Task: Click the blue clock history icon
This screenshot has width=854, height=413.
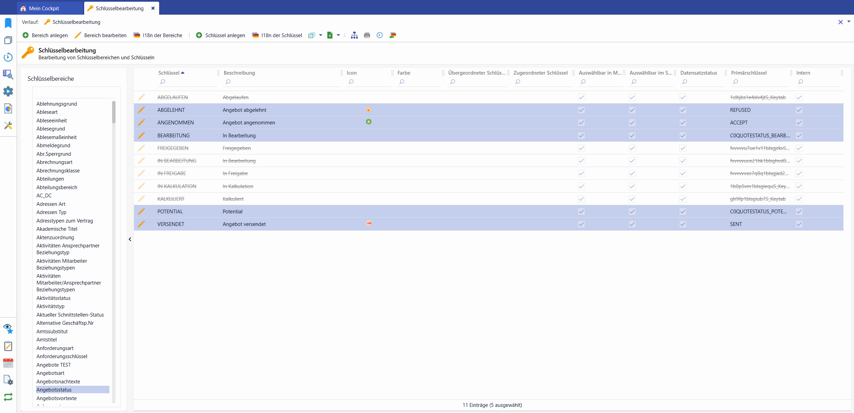Action: [379, 35]
